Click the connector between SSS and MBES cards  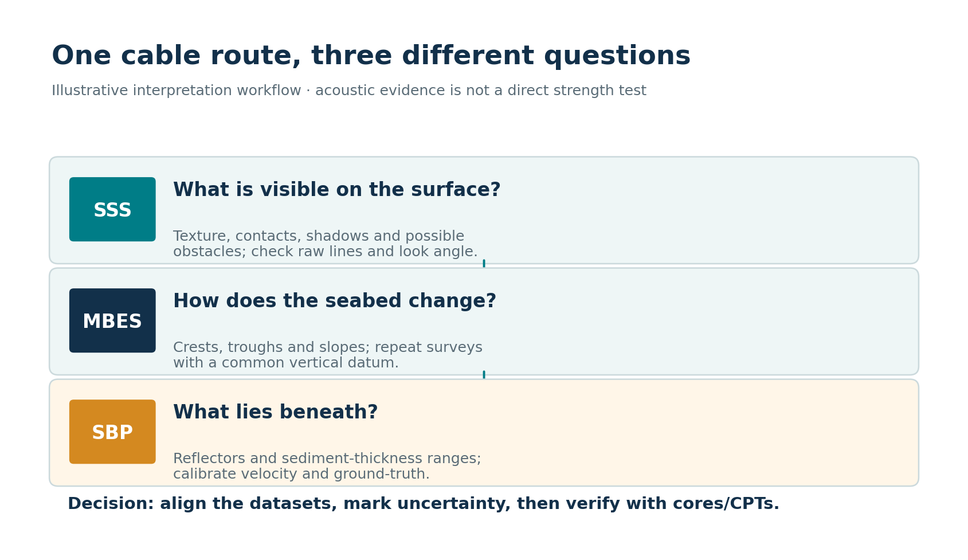pos(484,264)
